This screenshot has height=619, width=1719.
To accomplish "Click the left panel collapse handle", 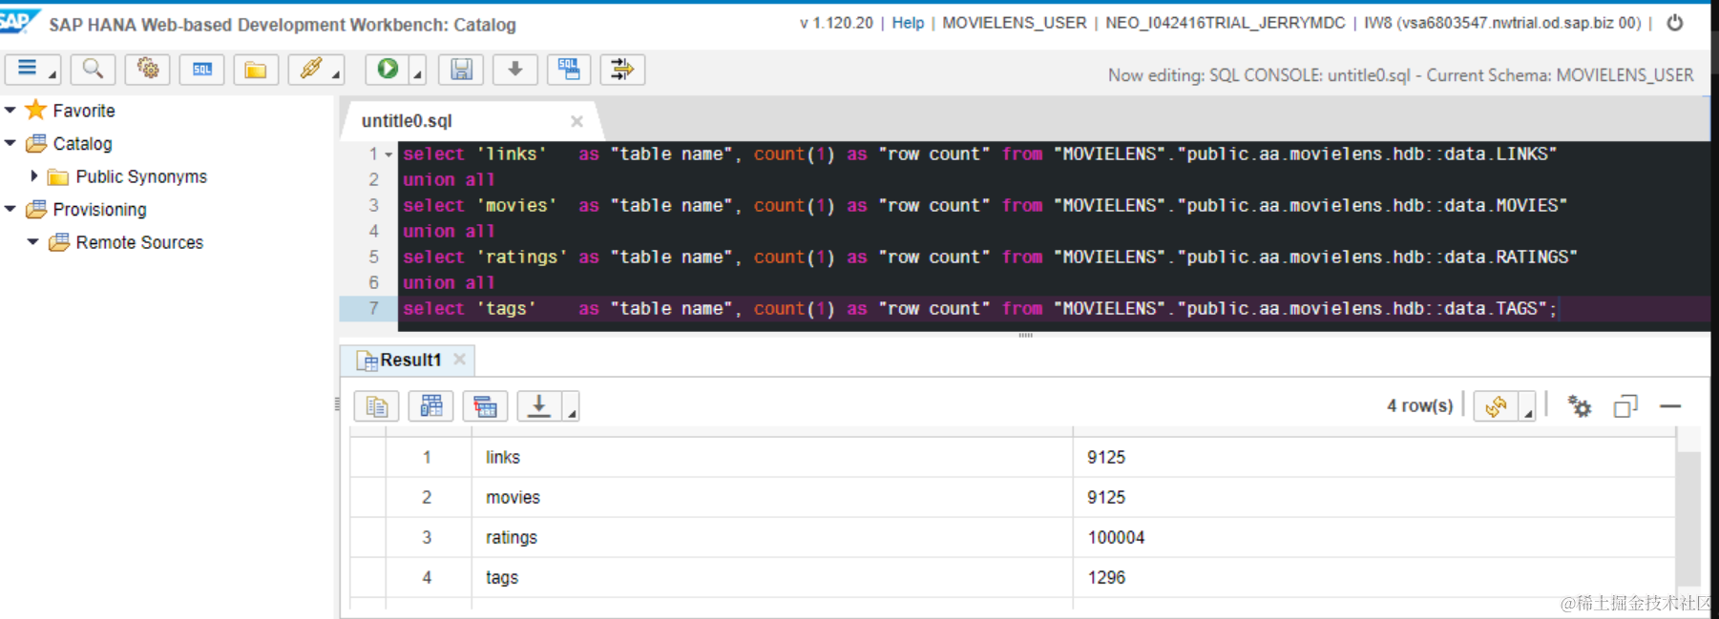I will (337, 404).
